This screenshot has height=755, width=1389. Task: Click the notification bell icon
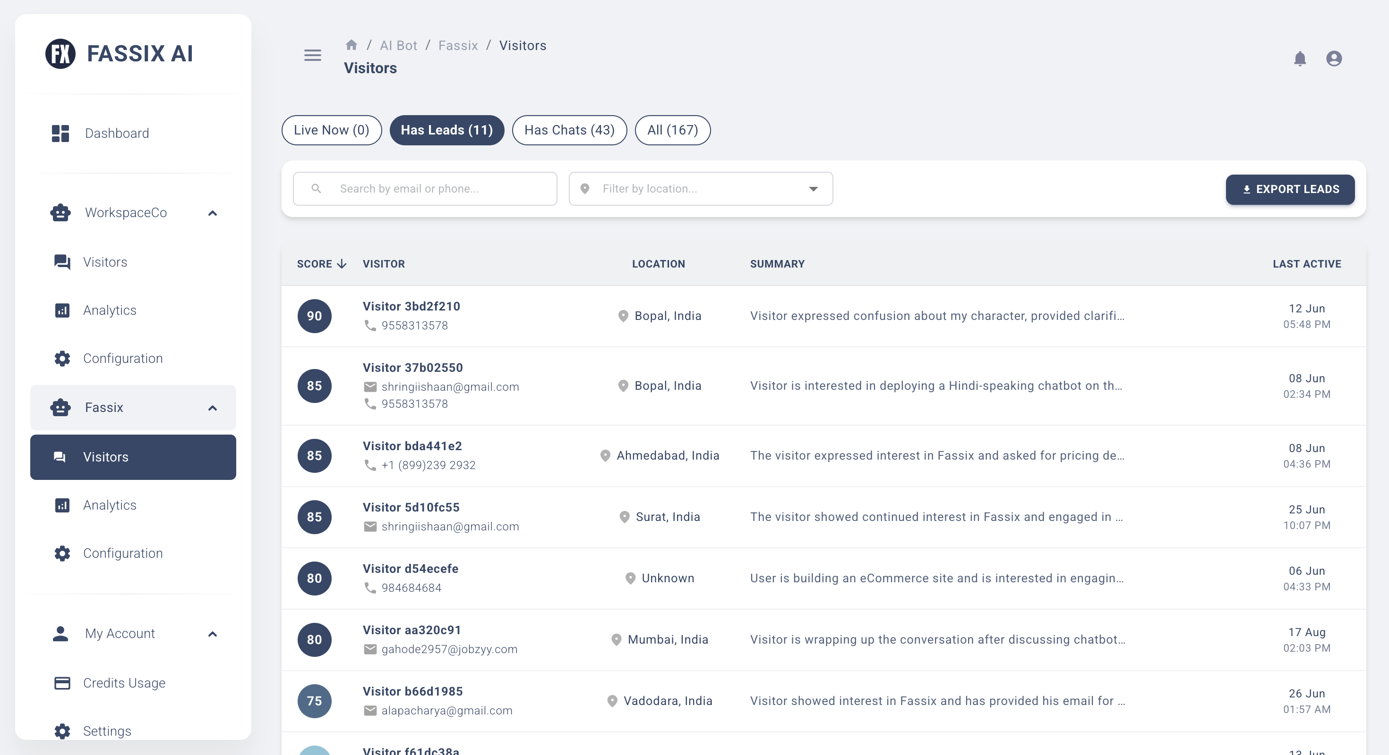[1300, 58]
